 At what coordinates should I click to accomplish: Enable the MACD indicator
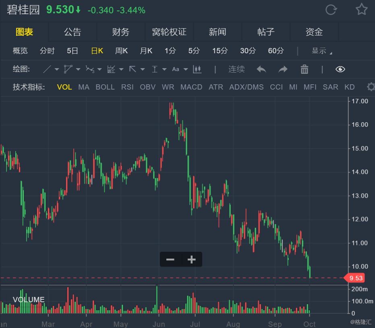click(x=191, y=87)
